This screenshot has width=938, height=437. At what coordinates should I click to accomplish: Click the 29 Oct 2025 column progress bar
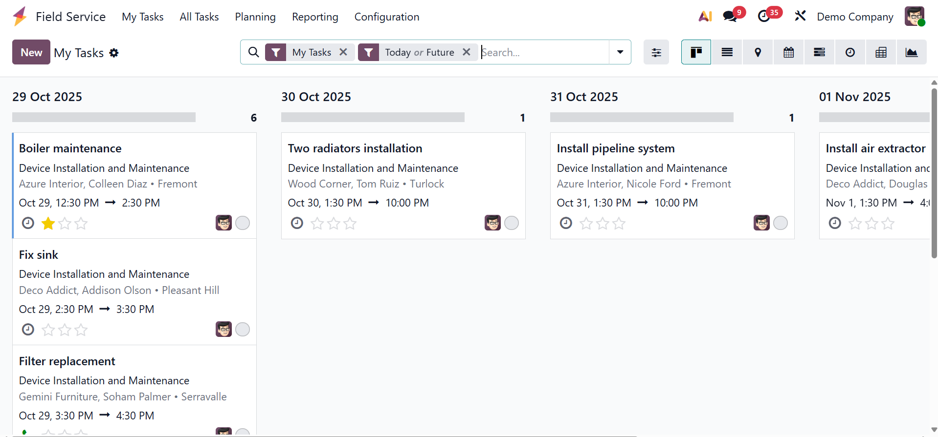pyautogui.click(x=104, y=117)
